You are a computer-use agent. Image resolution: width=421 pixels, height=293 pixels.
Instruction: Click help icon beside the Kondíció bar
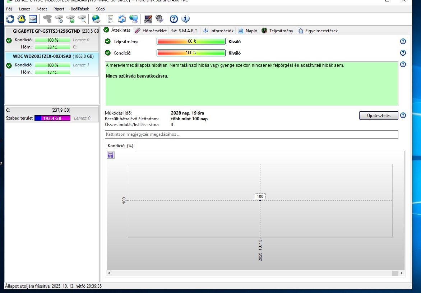click(403, 53)
